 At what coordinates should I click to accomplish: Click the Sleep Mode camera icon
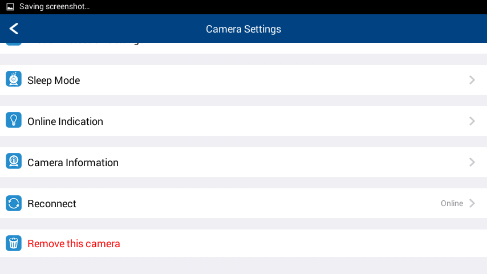[x=14, y=79]
